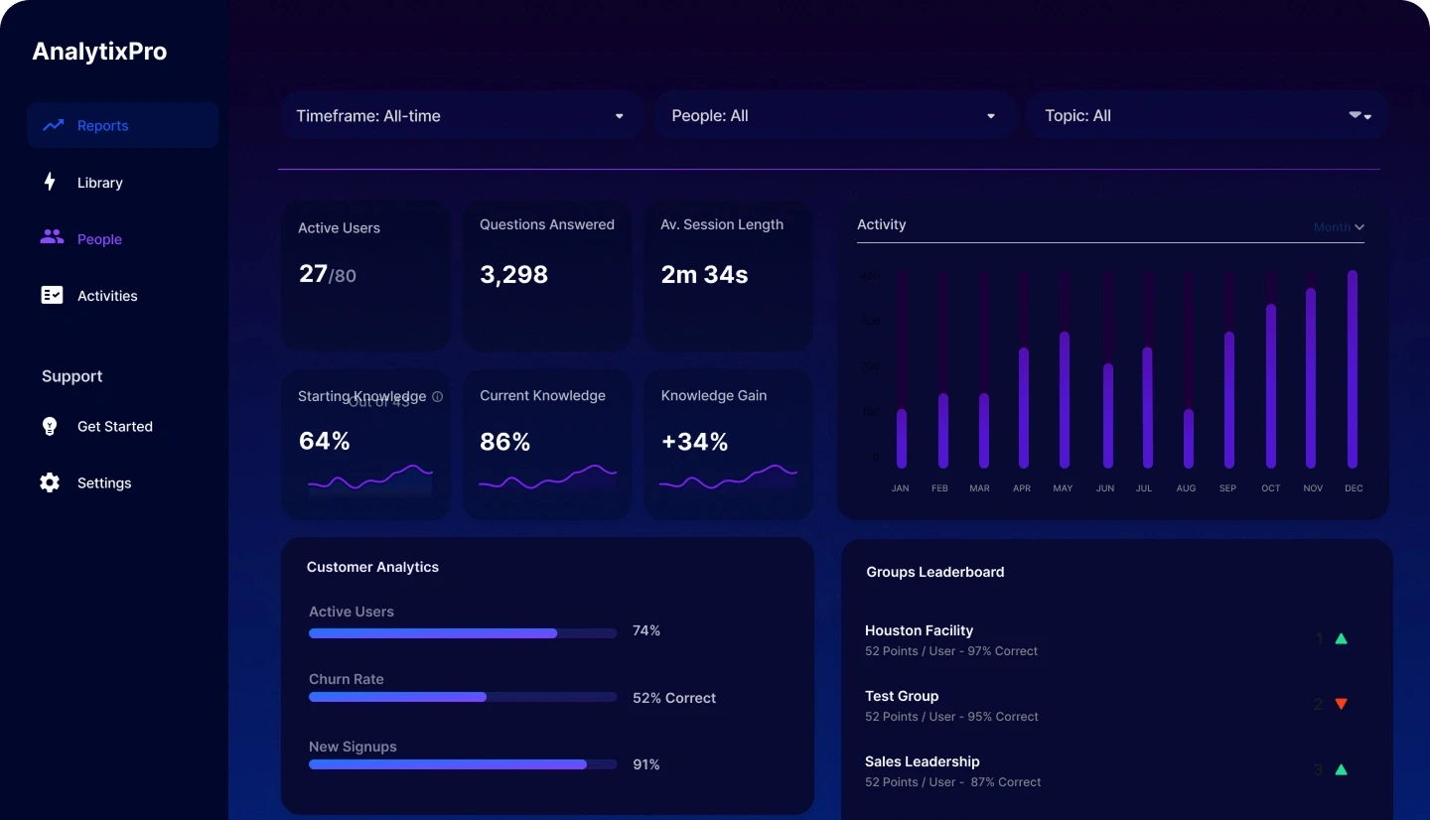Select Activities in the navigation menu
Image resolution: width=1430 pixels, height=820 pixels.
click(x=107, y=295)
